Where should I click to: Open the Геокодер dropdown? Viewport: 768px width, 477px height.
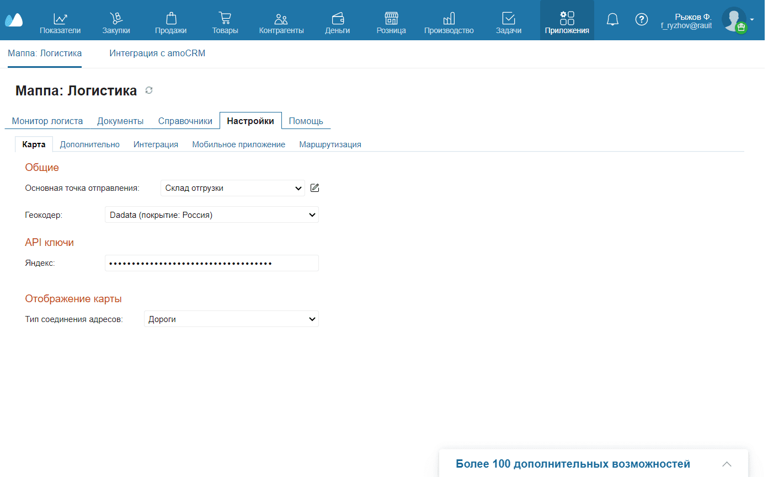point(212,215)
